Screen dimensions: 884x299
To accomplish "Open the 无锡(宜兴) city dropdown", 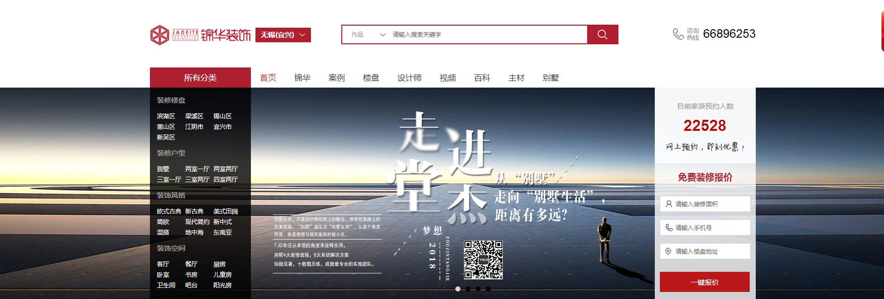I will [x=283, y=35].
